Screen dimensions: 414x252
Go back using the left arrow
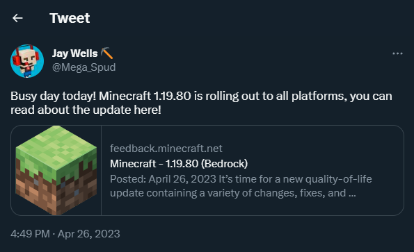tap(17, 18)
